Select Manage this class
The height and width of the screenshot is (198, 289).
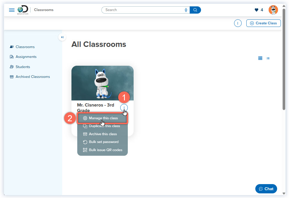click(103, 118)
